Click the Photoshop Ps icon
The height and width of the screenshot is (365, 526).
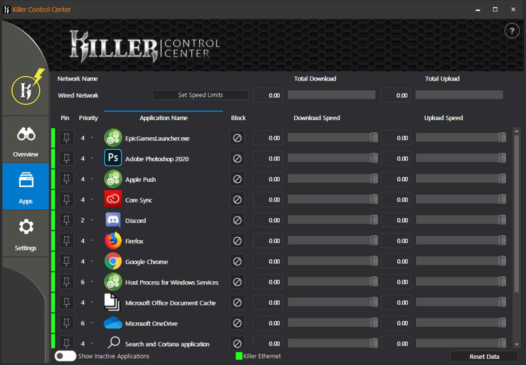[x=113, y=158]
